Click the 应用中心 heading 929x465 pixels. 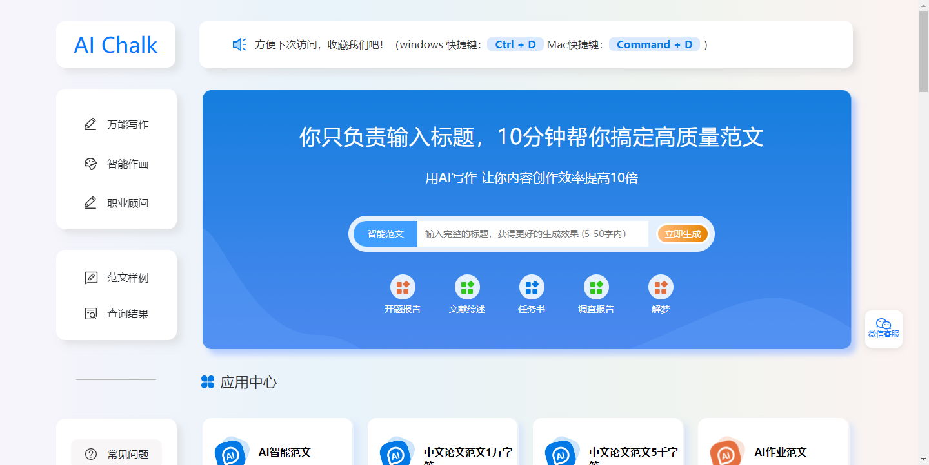pos(248,383)
